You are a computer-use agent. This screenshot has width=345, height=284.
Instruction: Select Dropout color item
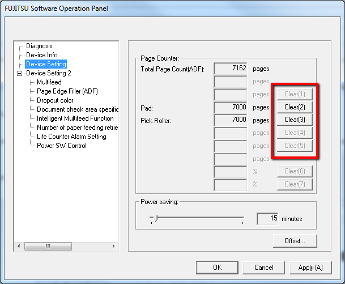55,100
